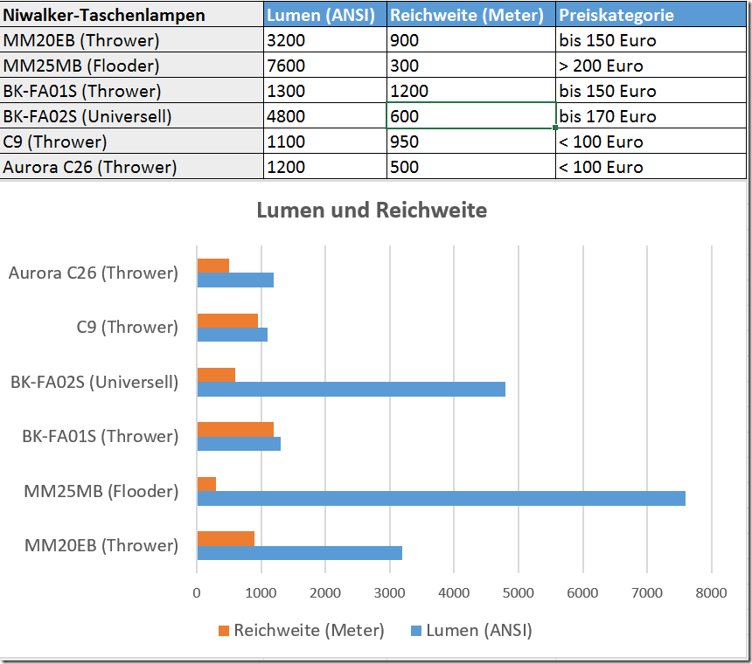Select table cell BK-FA01S (Thrower)

132,91
